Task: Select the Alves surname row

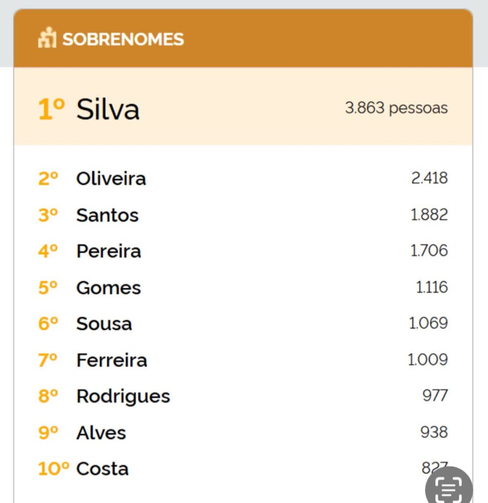Action: point(101,432)
